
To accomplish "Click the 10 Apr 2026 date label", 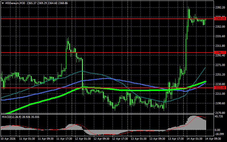I will click(x=8, y=139).
